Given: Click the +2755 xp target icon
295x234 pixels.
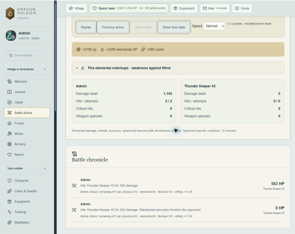Looking at the screenshot, I should [x=79, y=50].
